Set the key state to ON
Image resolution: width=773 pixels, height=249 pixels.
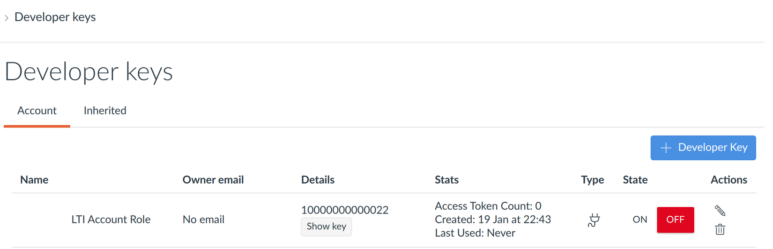point(639,220)
